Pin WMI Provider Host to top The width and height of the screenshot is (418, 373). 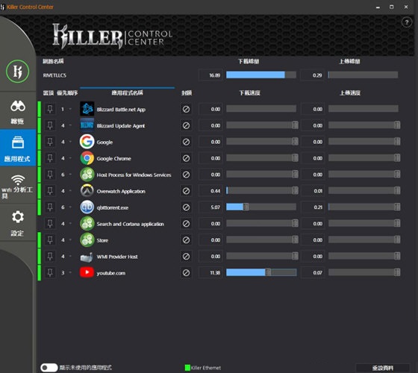(x=50, y=257)
